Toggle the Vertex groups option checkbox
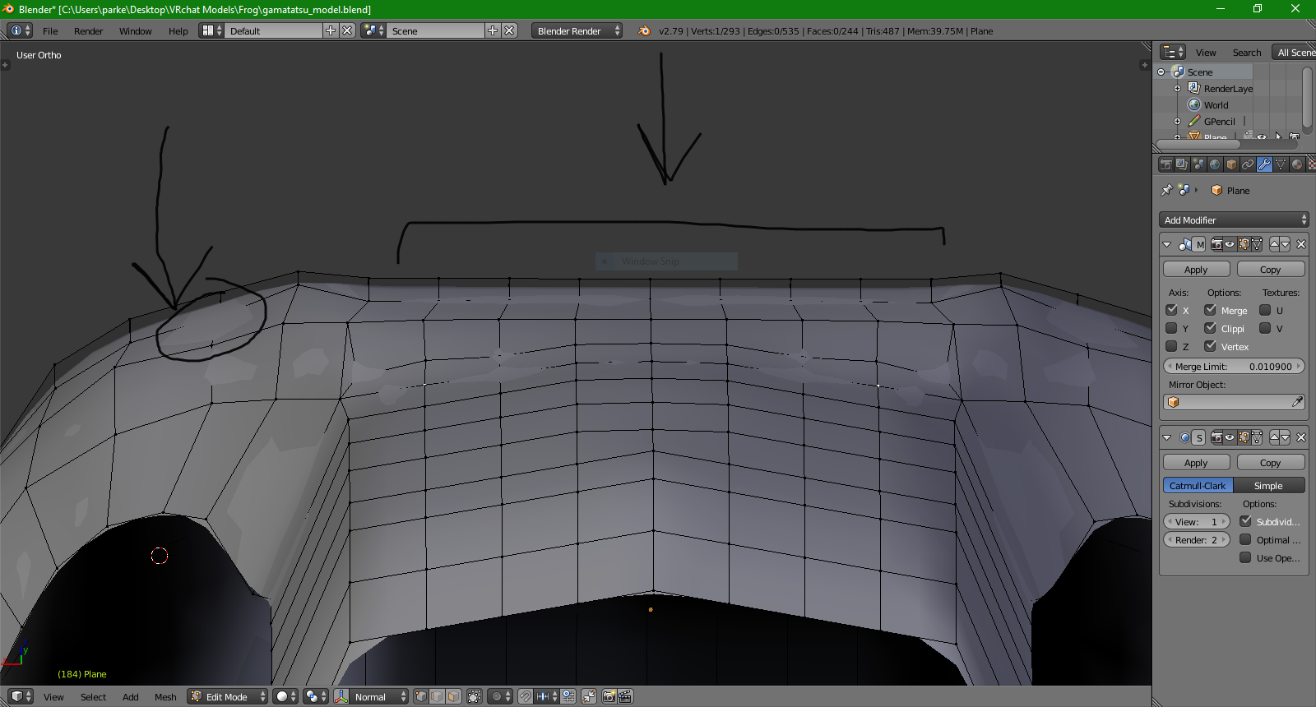 click(x=1210, y=346)
